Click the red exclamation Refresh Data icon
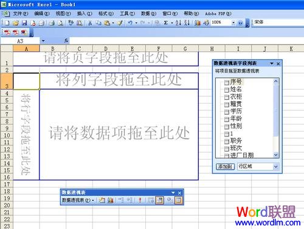 click(140, 200)
